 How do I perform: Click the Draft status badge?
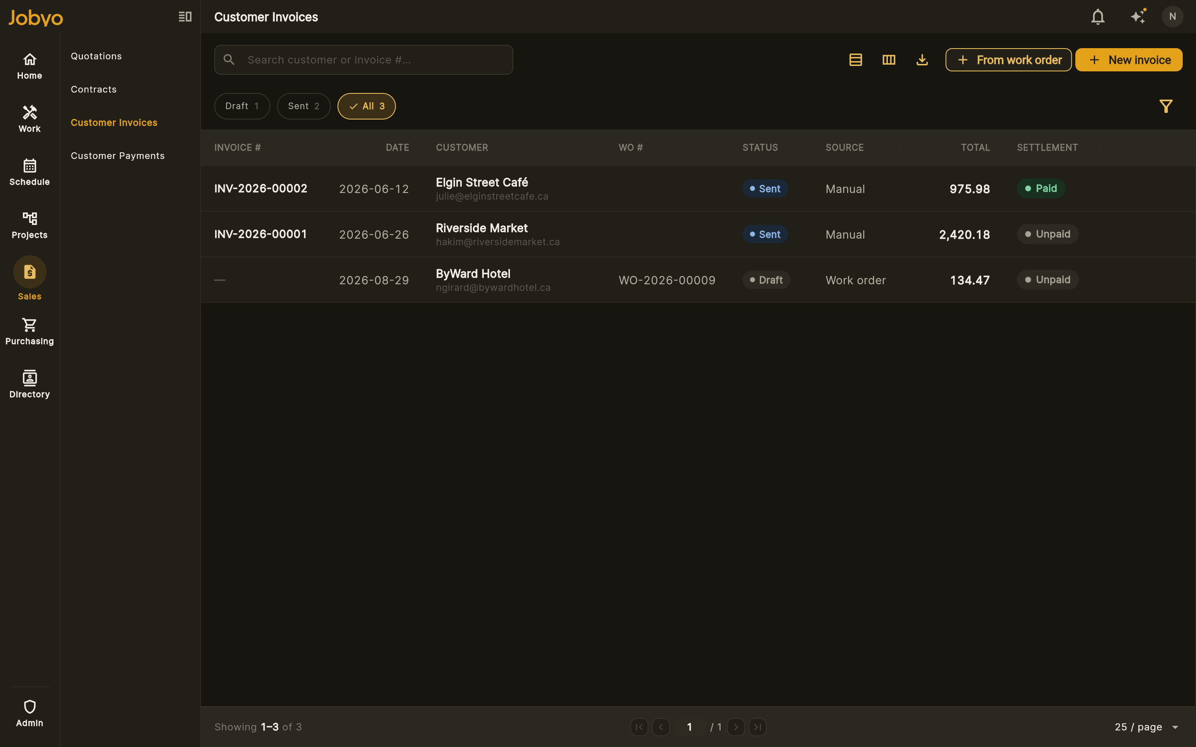(x=766, y=280)
